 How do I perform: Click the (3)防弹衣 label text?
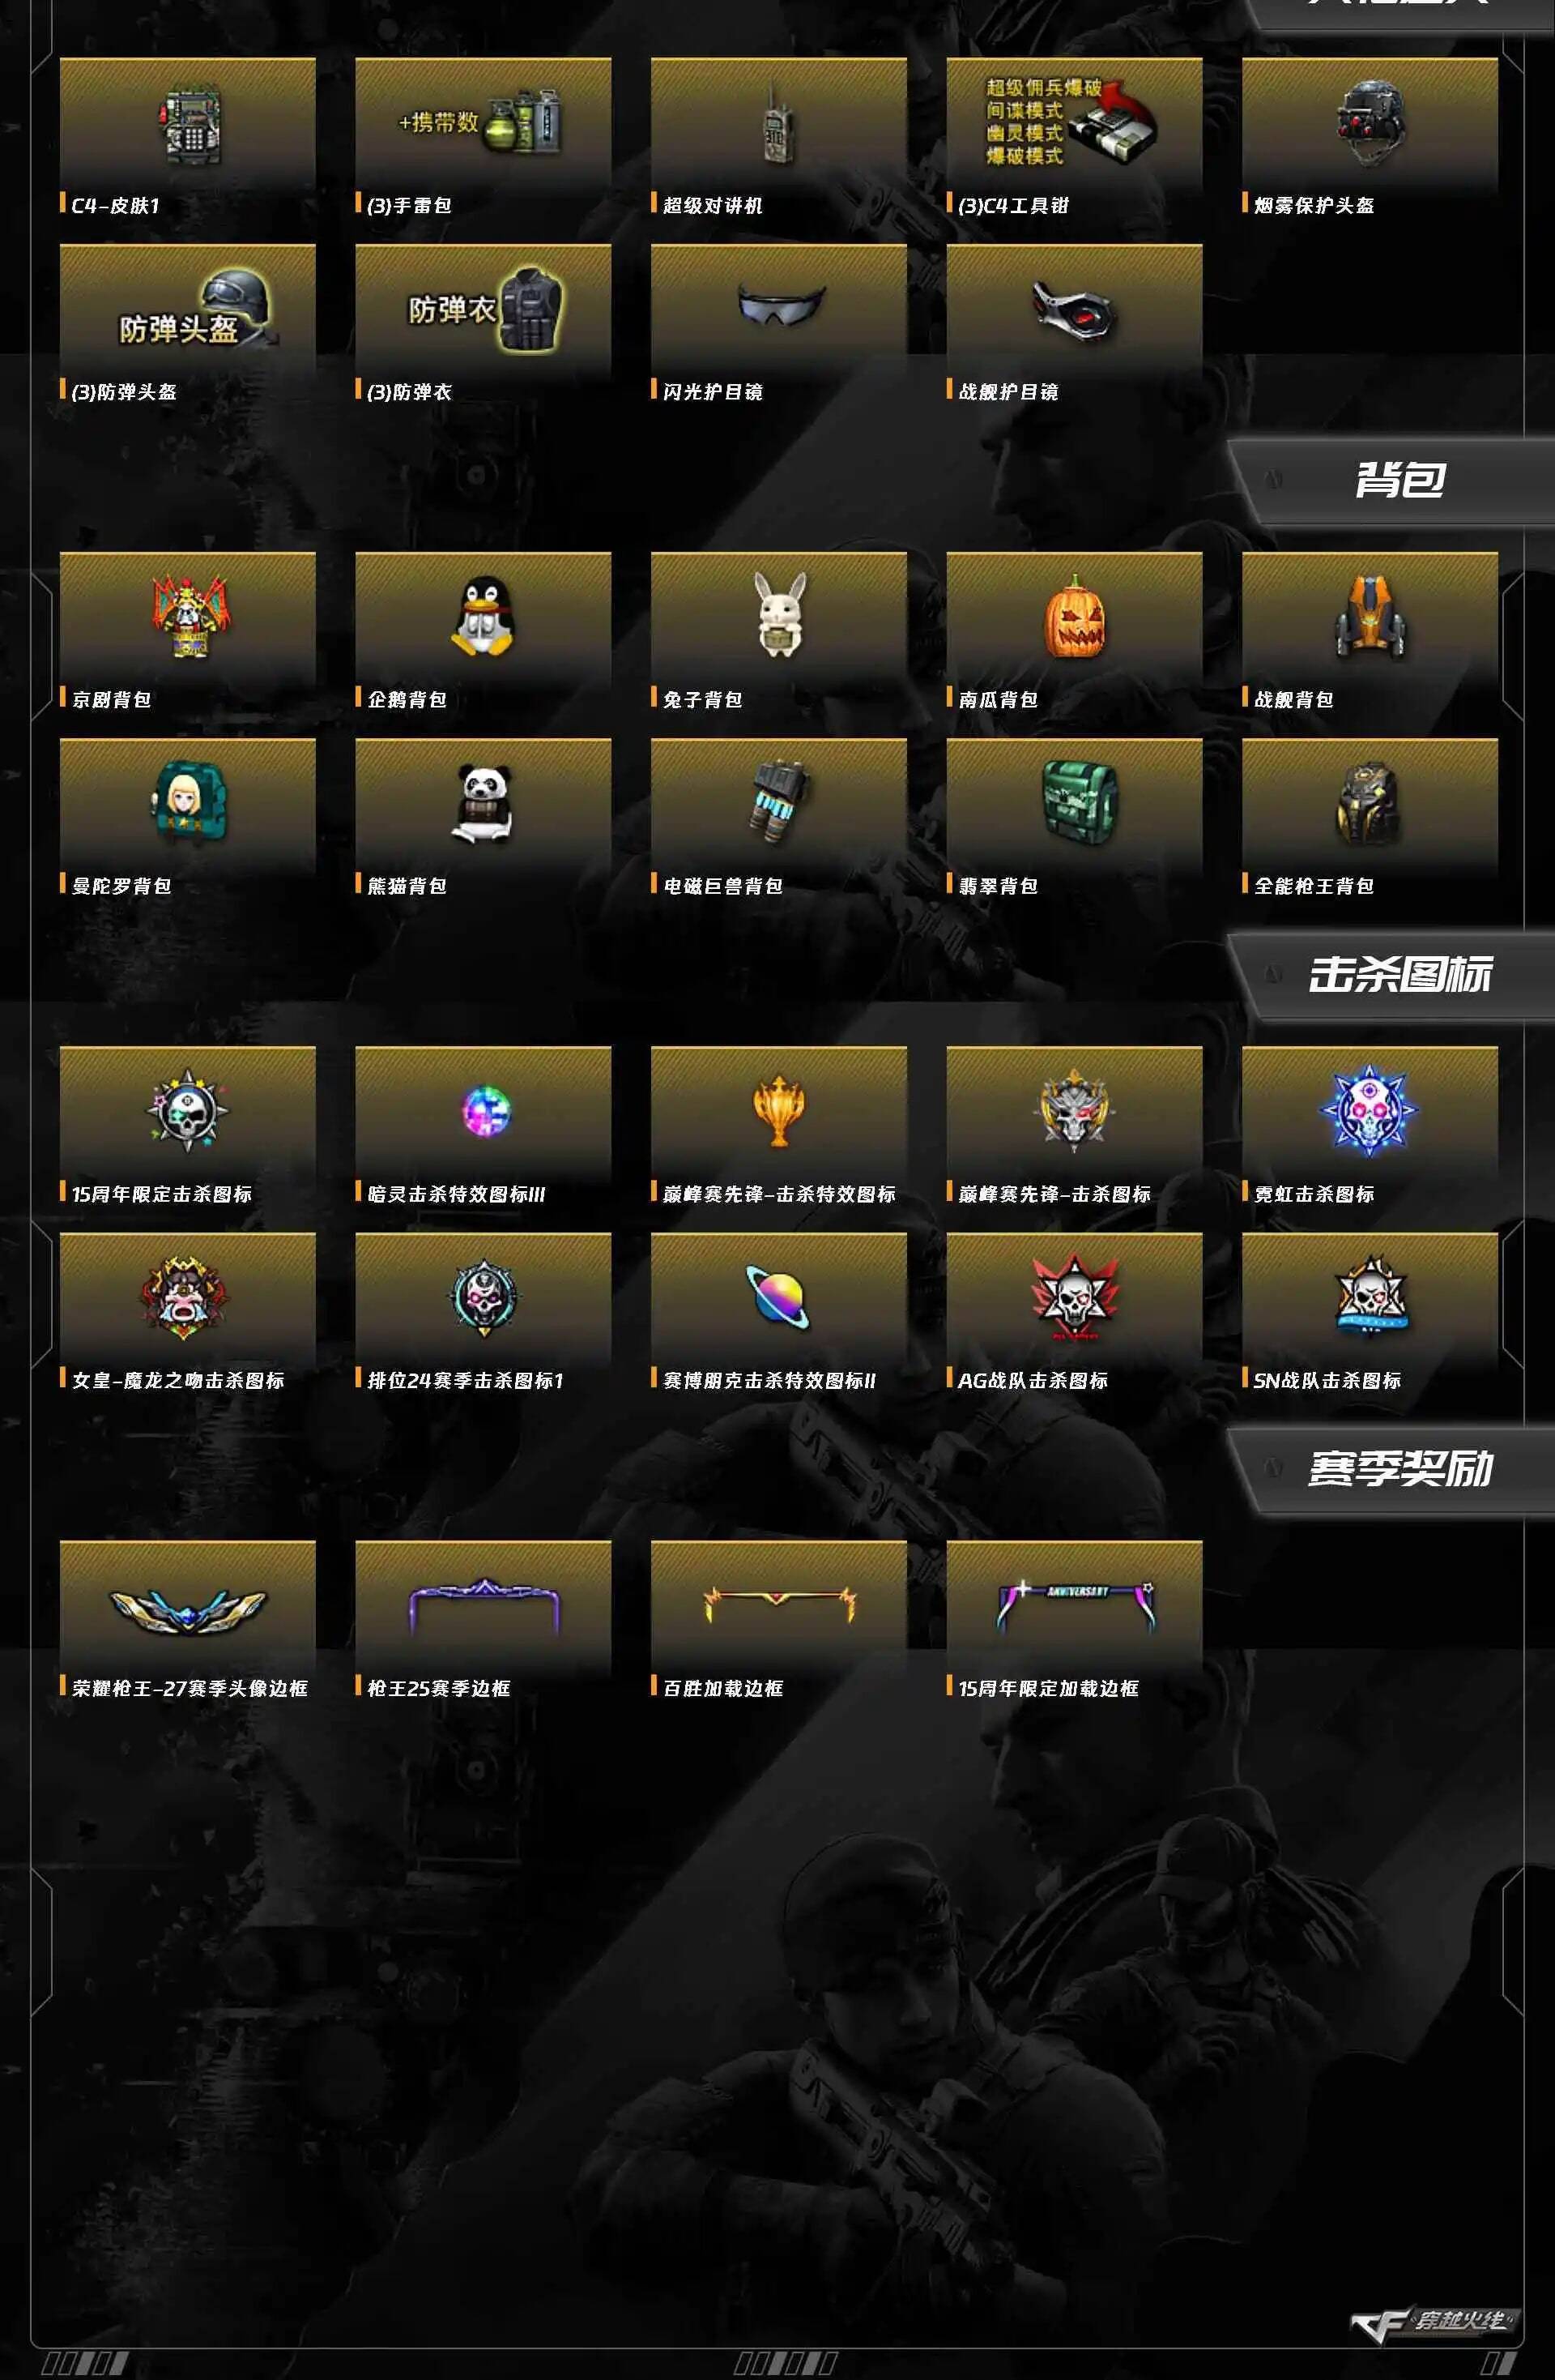410,392
